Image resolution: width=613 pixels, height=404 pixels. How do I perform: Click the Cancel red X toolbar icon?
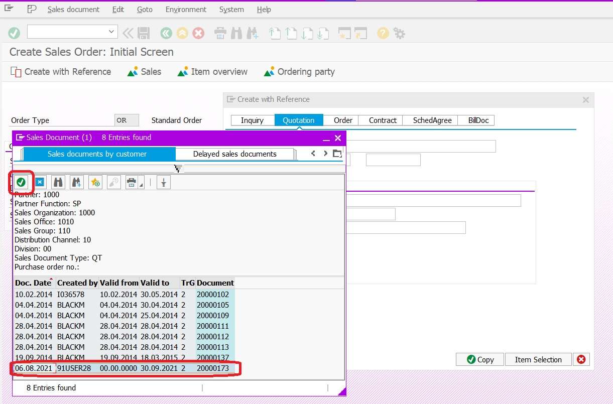tap(199, 33)
